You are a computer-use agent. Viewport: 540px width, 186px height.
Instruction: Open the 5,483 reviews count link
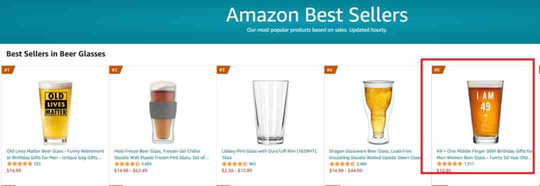click(x=146, y=164)
